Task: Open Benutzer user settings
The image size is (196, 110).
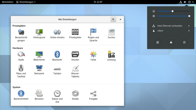Action: [x=39, y=95]
